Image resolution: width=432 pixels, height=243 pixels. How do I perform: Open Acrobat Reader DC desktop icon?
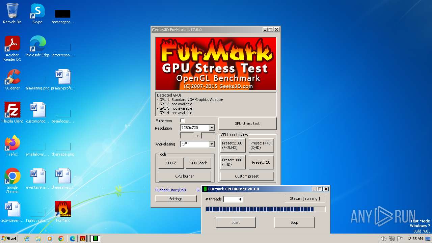pos(12,49)
